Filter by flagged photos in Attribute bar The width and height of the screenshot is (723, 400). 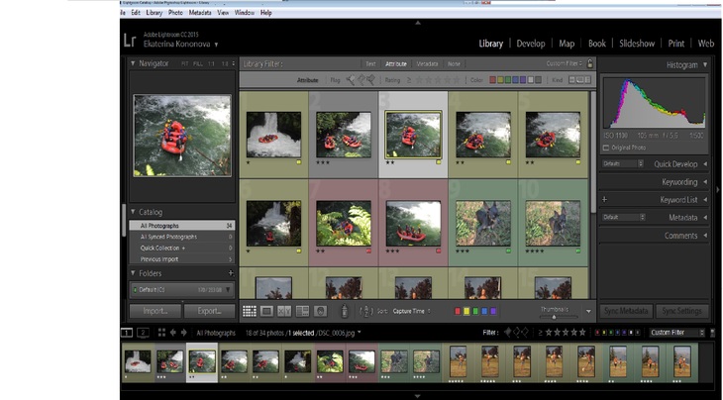tap(351, 80)
